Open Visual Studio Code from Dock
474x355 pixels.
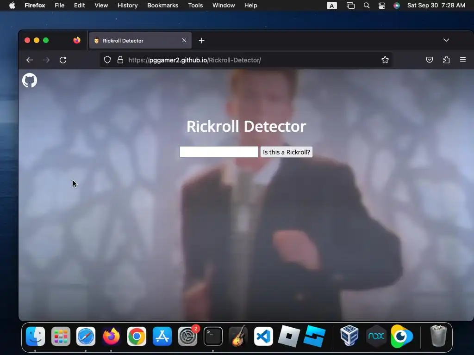263,337
